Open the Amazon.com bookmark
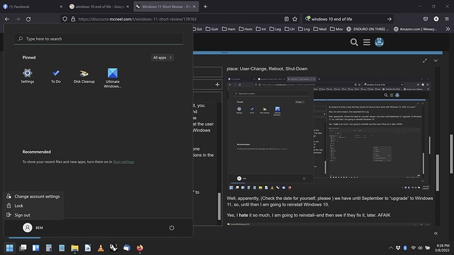 415,29
